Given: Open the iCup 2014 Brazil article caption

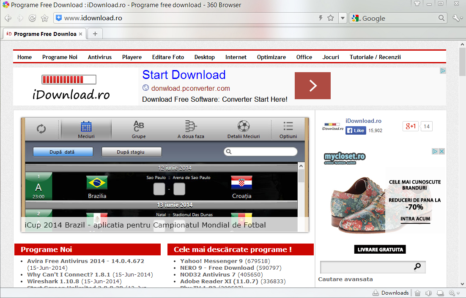Looking at the screenshot, I should (x=145, y=225).
